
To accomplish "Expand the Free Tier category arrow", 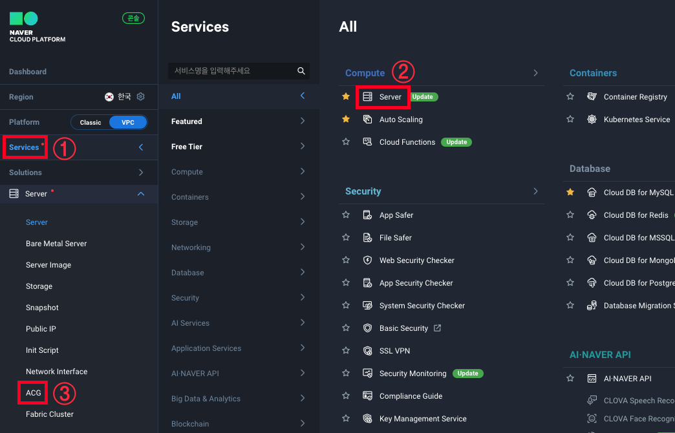I will coord(303,146).
